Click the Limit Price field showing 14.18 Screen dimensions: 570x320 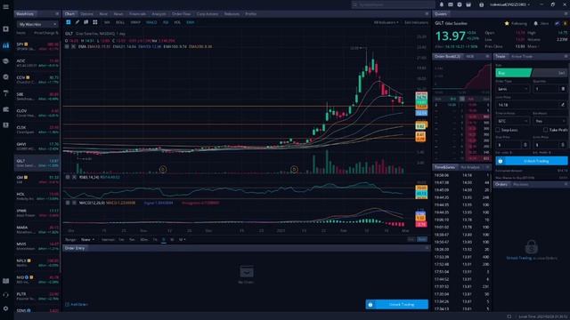[x=528, y=105]
